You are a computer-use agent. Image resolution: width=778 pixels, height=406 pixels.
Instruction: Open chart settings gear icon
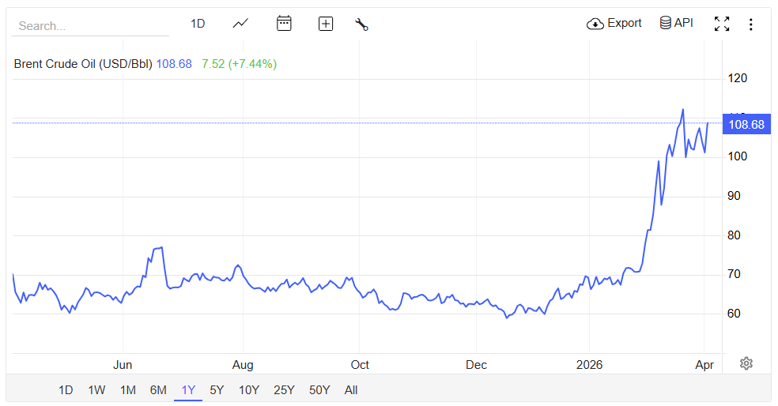click(746, 363)
